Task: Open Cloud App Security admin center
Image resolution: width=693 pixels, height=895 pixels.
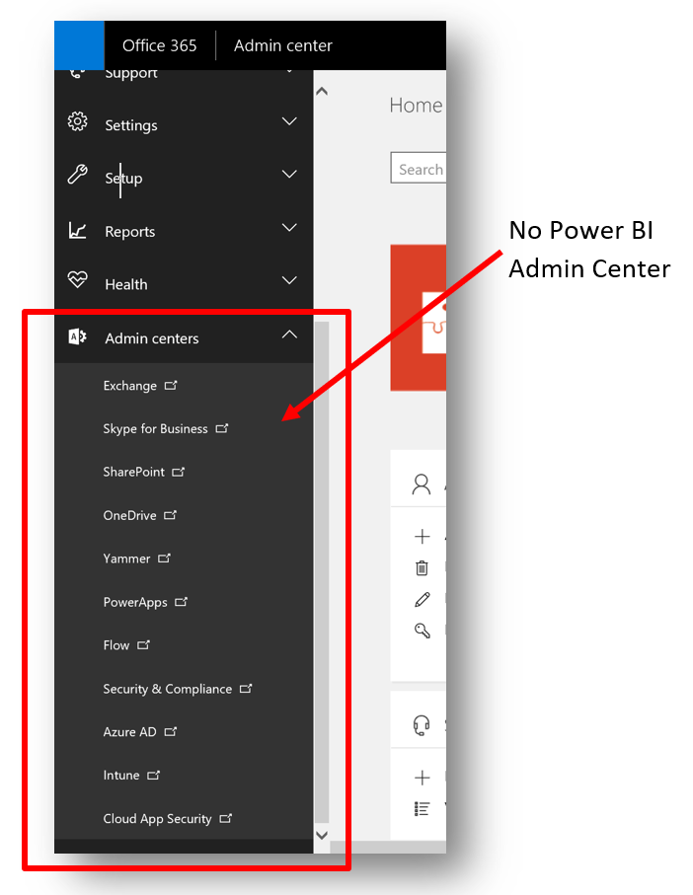Action: [x=157, y=818]
